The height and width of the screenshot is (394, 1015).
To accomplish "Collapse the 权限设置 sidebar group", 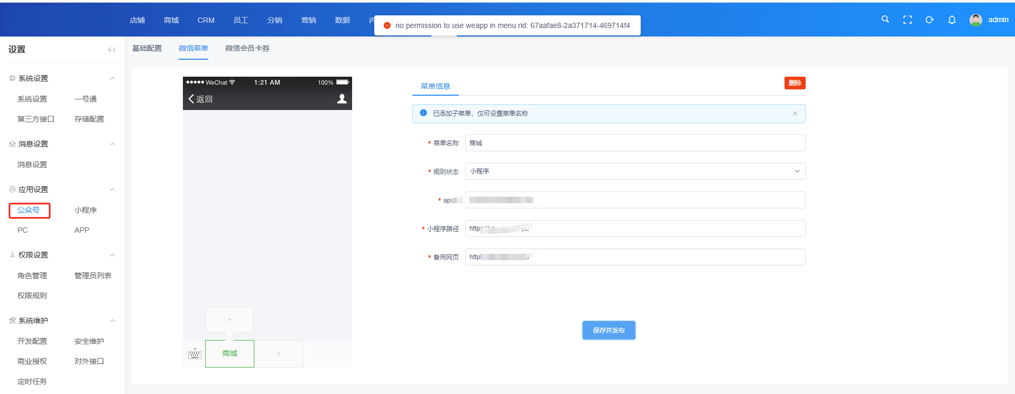I will (x=112, y=255).
